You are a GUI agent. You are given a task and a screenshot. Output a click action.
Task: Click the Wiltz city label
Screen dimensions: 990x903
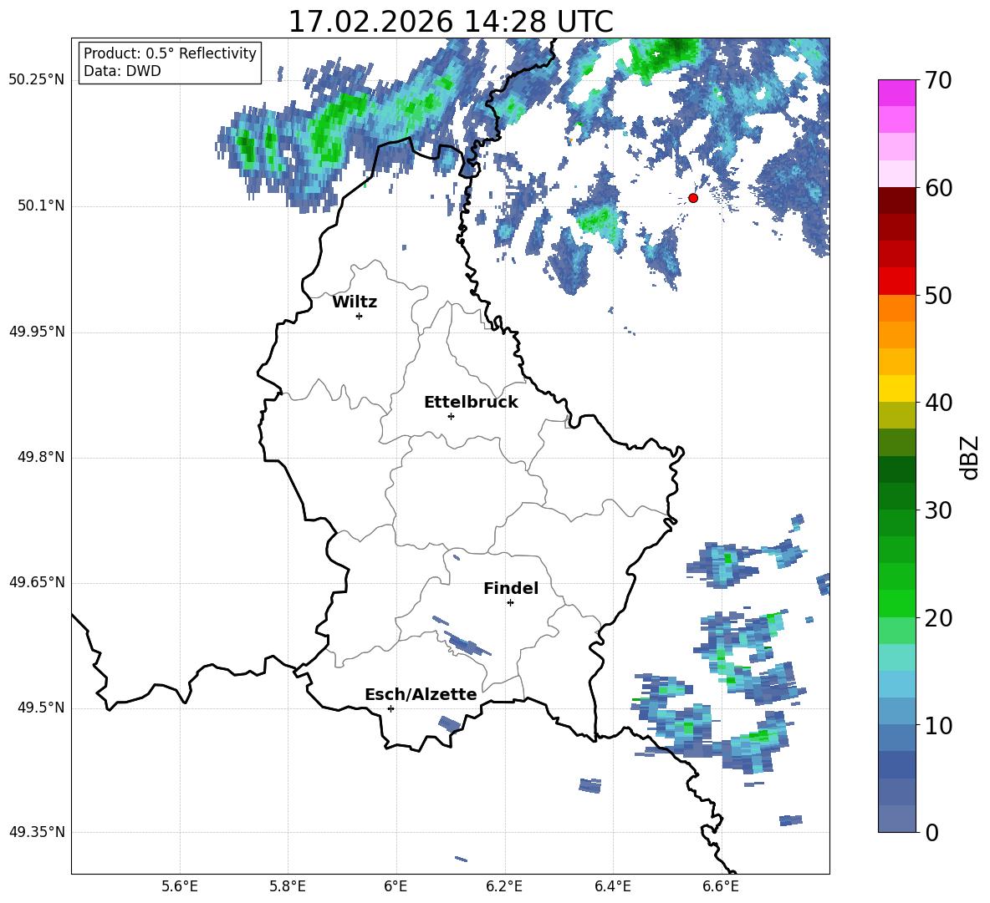[355, 302]
